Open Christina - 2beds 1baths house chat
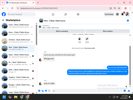This screenshot has height=100, width=133. click(x=18, y=41)
